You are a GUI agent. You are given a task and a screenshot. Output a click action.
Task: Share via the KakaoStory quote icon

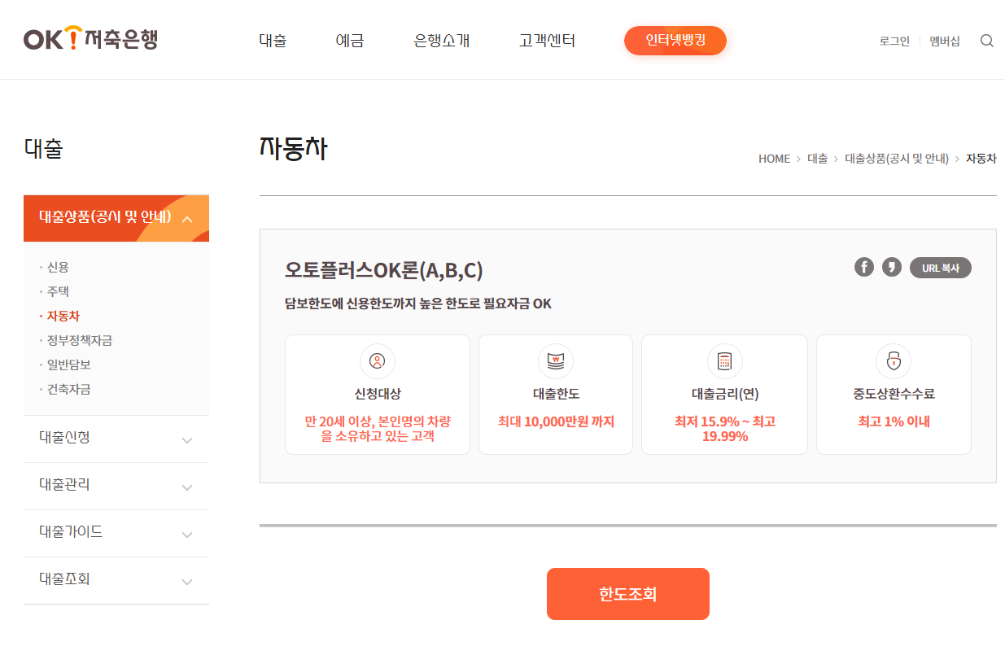tap(892, 267)
